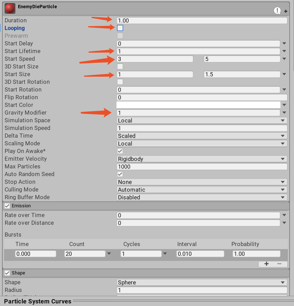This screenshot has width=294, height=306.
Task: Click the Start Delay input field
Action: [x=198, y=44]
